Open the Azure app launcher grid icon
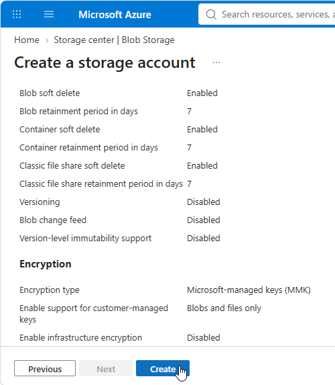 coord(17,14)
